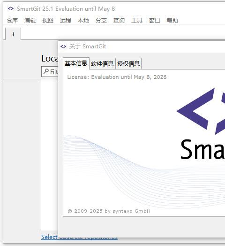The height and width of the screenshot is (246, 225).
Task: Click the 2009-2025 syntevo GmbH copyright text
Action: point(109,211)
